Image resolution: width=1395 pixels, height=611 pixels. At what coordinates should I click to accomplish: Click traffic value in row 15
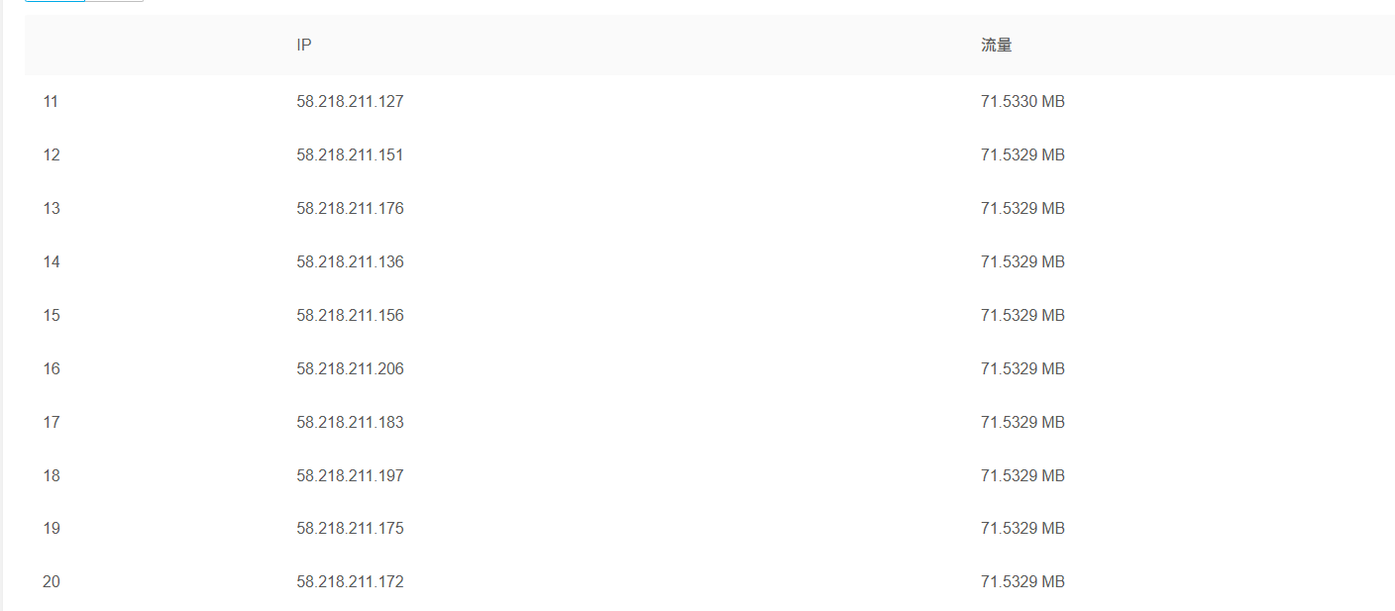tap(1022, 315)
